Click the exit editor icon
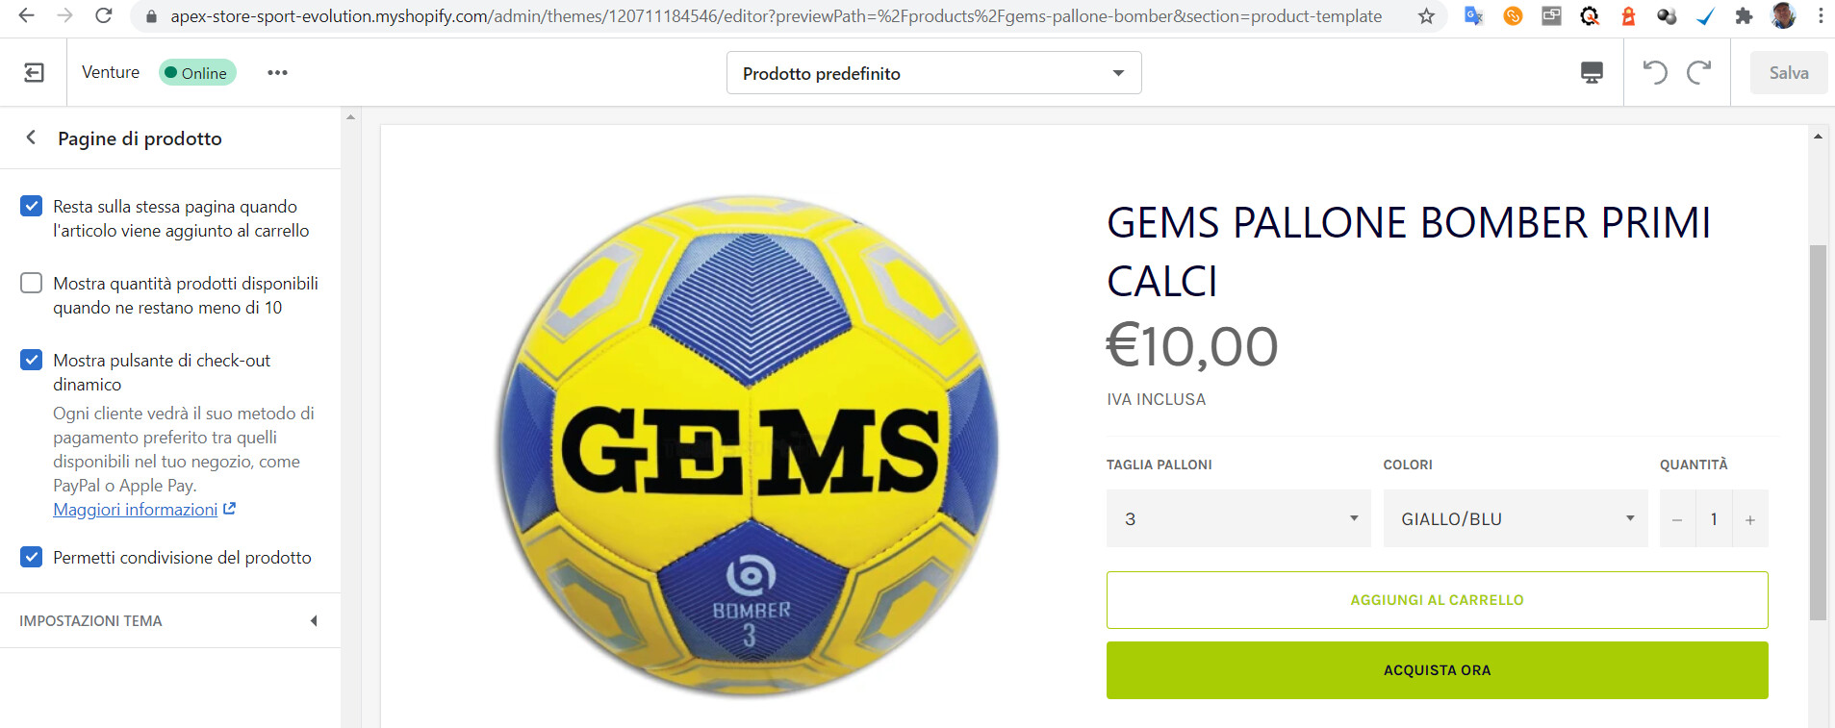This screenshot has height=728, width=1835. [x=34, y=73]
